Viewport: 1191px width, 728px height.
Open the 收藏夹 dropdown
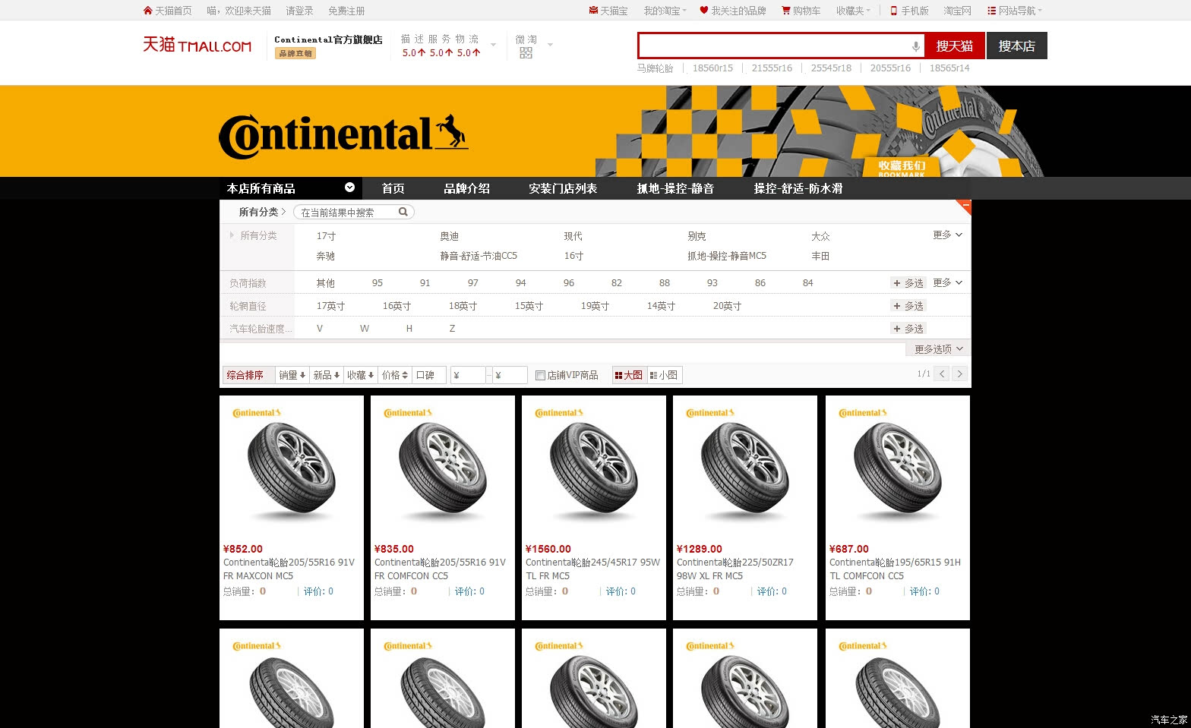coord(853,11)
